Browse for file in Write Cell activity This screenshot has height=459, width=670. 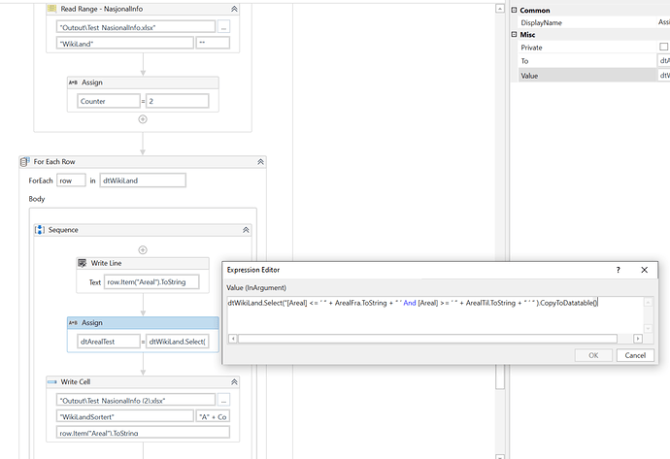223,400
